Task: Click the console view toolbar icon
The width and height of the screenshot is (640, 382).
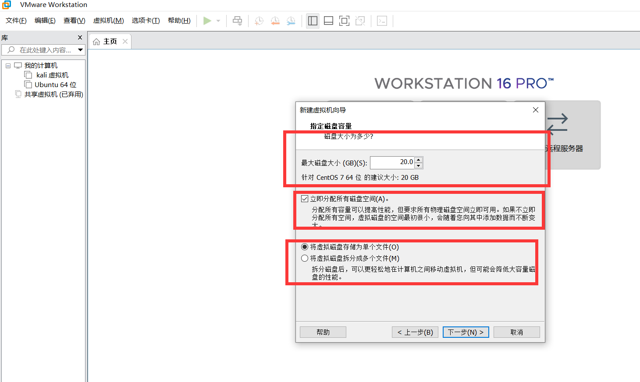Action: (382, 21)
